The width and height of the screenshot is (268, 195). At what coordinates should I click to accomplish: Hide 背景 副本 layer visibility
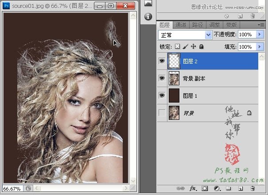point(162,78)
